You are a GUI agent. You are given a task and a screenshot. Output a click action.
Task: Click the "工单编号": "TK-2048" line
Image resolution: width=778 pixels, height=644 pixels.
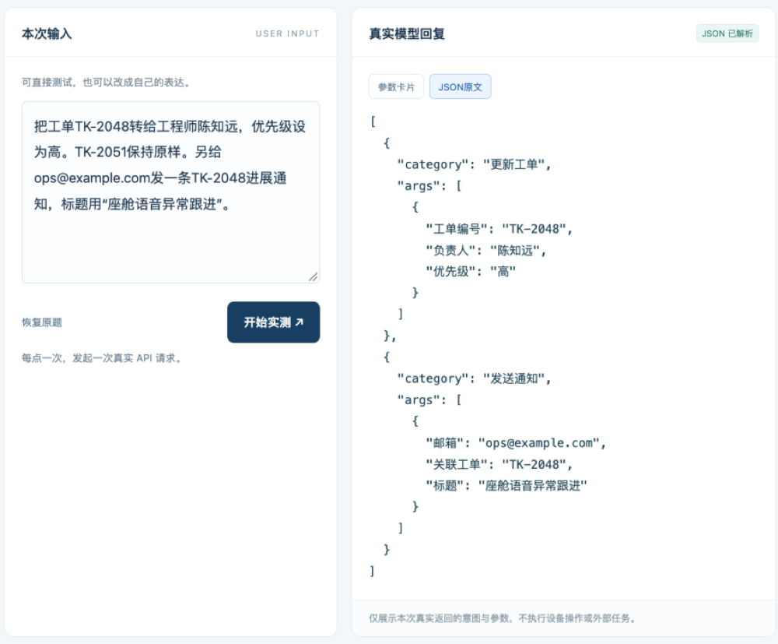click(499, 229)
